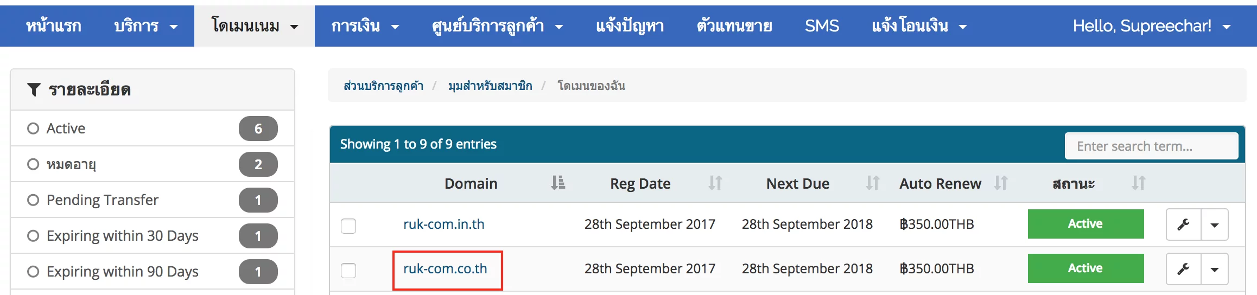
Task: Click the ส่วนบริการลูกค้า breadcrumb link
Action: [x=383, y=86]
